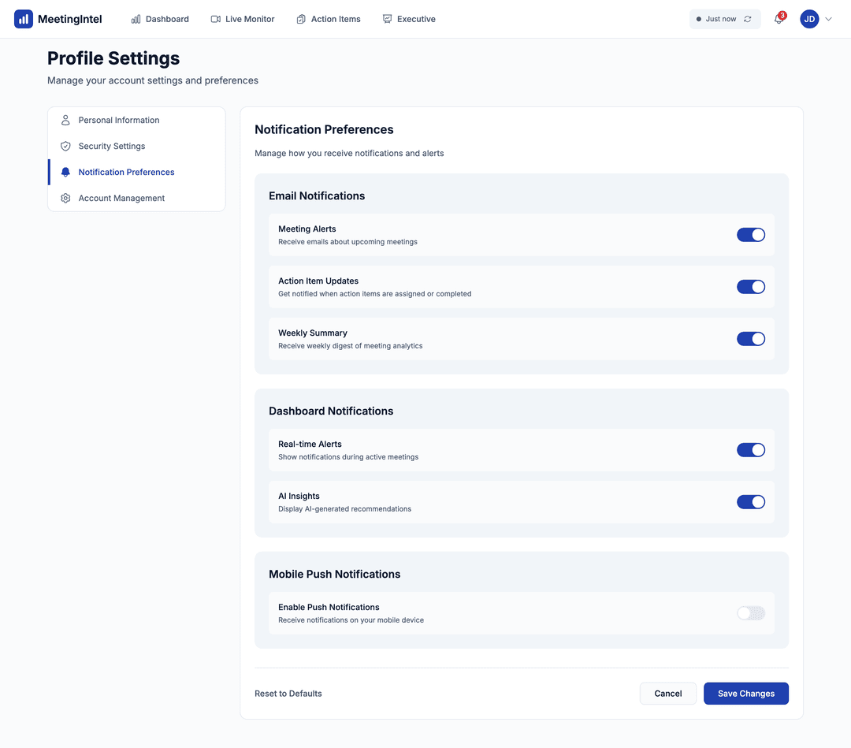Screen dimensions: 851x748
Task: Click the Personal Information person icon
Action: click(65, 121)
